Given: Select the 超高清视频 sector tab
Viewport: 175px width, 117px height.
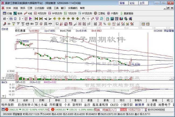Looking at the screenshot, I should [100, 105].
